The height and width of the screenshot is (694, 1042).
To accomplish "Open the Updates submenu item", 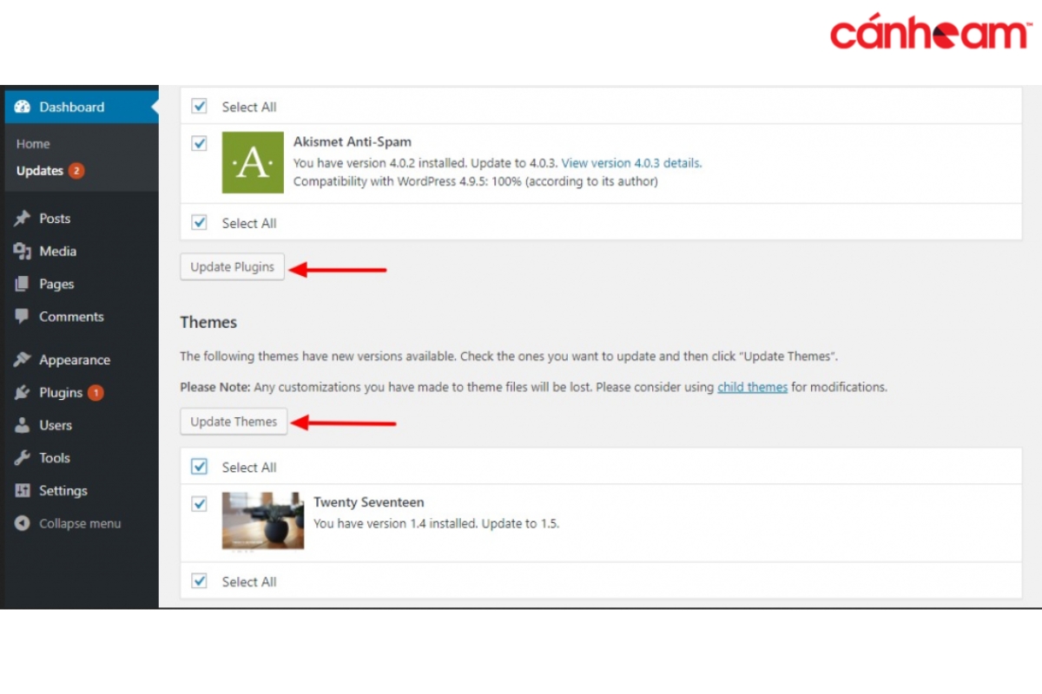I will coord(40,171).
